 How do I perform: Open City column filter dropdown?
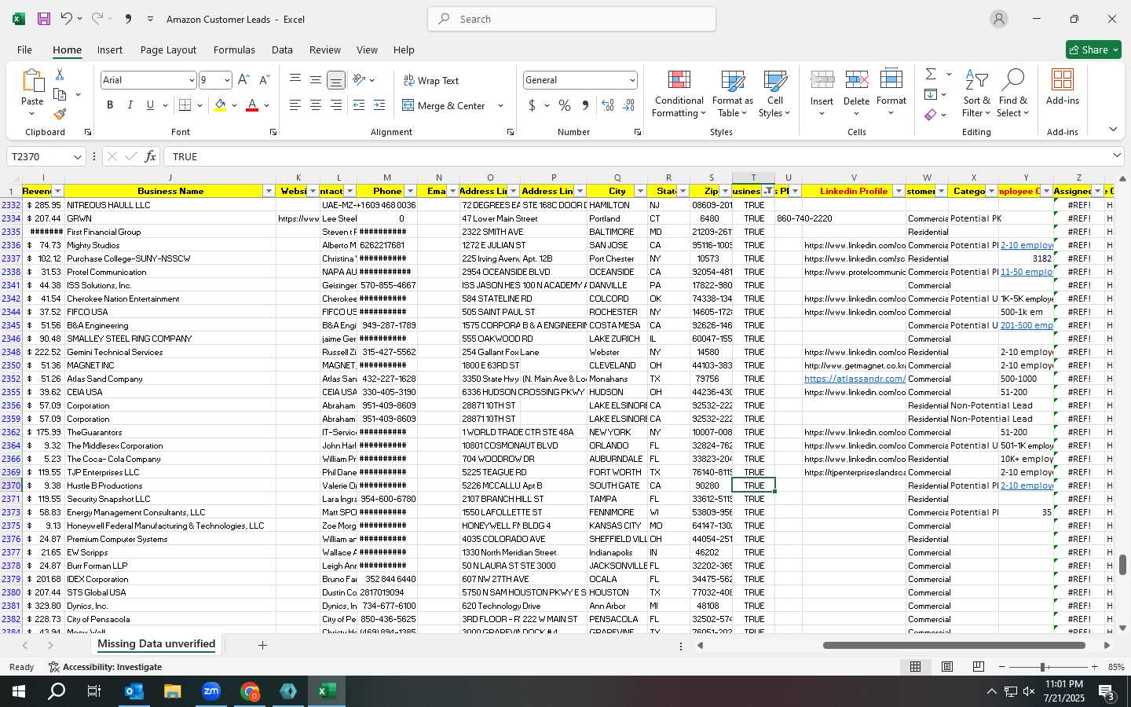[x=640, y=191]
